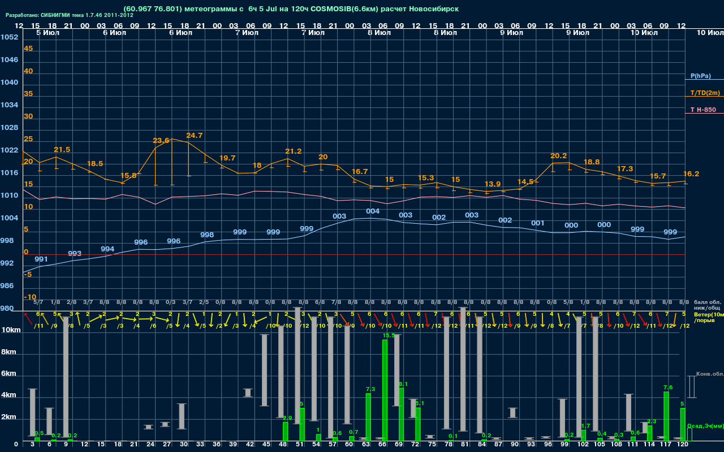The height and width of the screenshot is (452, 724).
Task: Click the 1028 pressure axis label
Action: 9,128
